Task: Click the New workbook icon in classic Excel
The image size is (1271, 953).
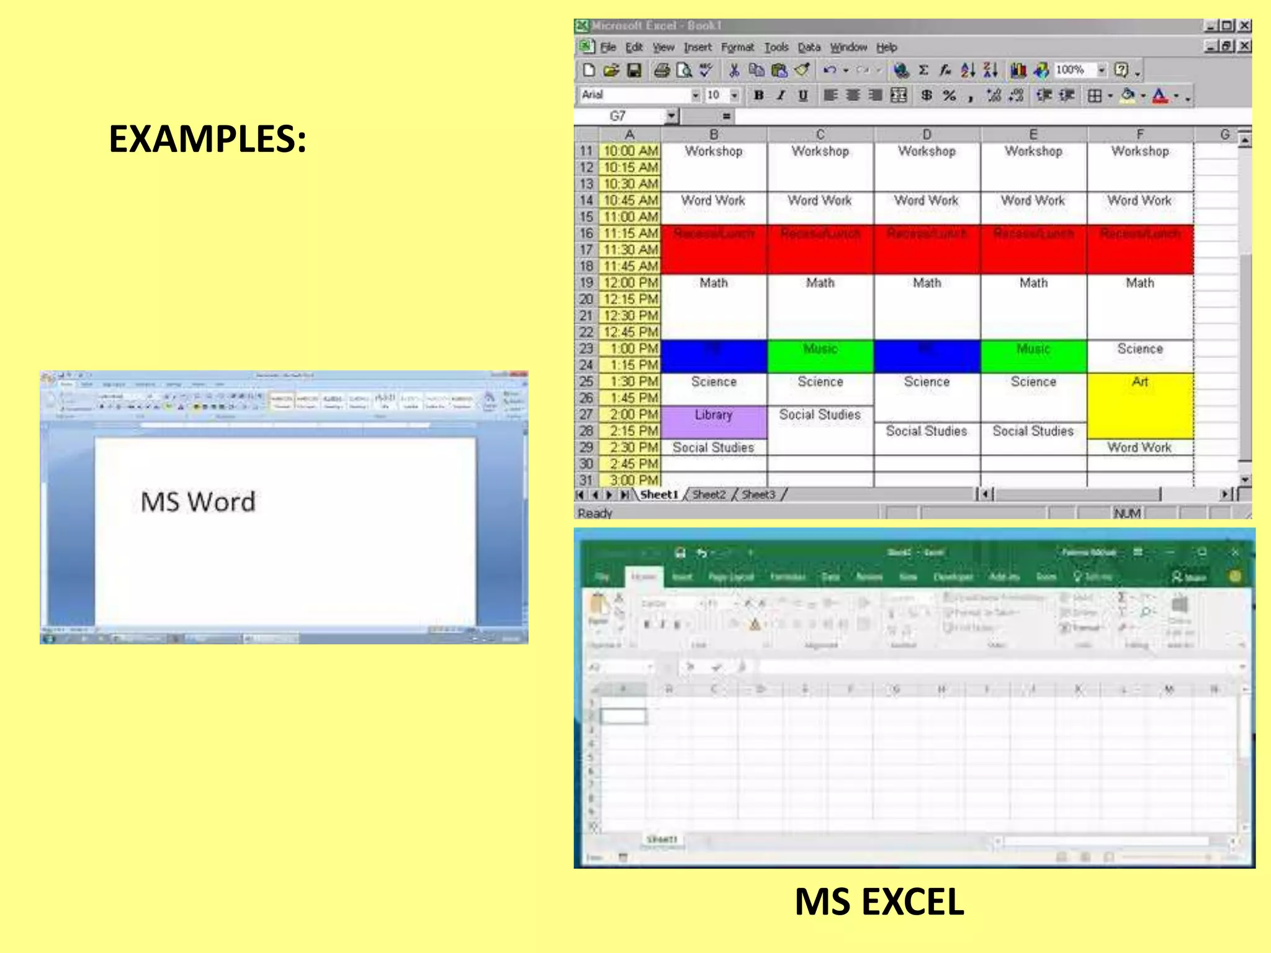Action: coord(588,70)
